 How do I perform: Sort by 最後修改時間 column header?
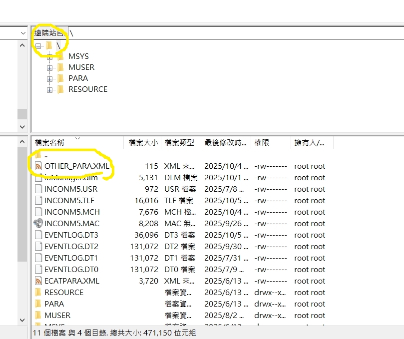(225, 142)
